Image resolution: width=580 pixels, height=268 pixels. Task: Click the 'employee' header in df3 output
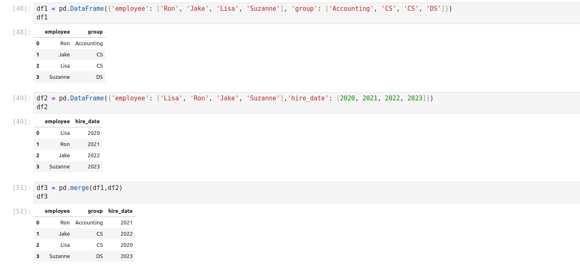57,211
